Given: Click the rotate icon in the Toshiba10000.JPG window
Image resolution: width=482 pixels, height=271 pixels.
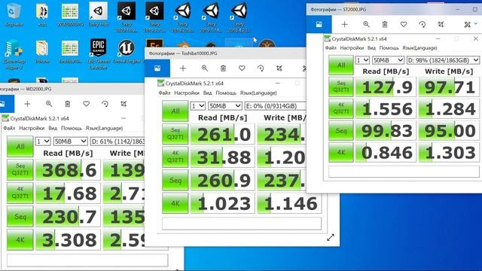Looking at the screenshot, I should (261, 69).
